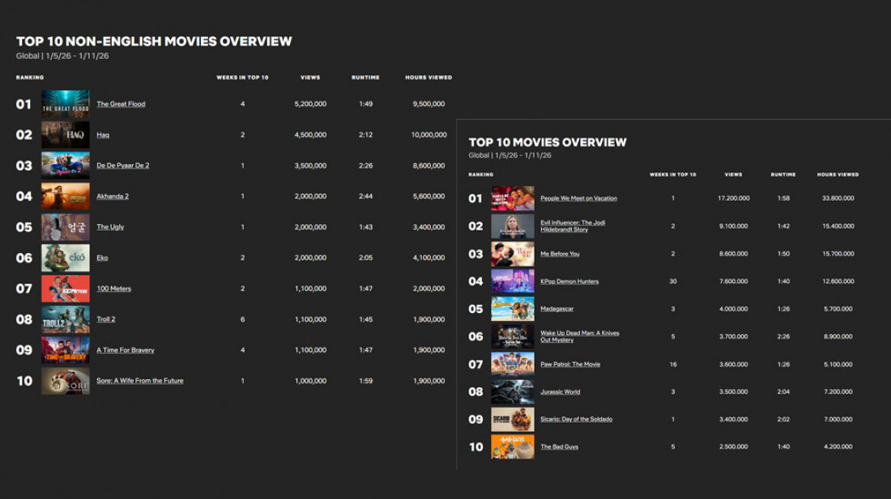Open Sicario: Day of the Soldado link

[576, 420]
